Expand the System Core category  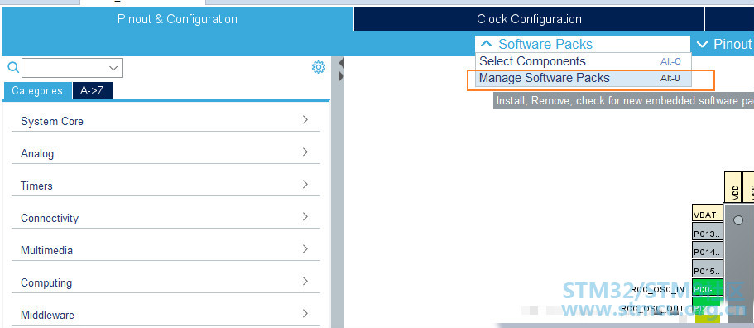point(166,121)
